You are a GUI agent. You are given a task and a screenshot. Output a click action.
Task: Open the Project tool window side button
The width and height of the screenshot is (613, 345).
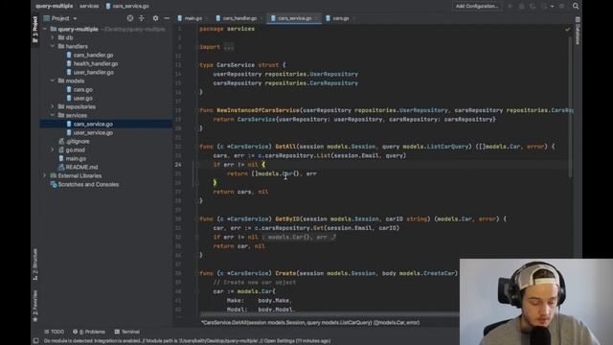[35, 29]
